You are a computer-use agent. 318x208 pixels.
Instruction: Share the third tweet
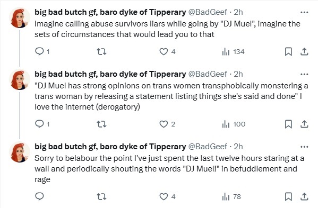[x=304, y=196]
